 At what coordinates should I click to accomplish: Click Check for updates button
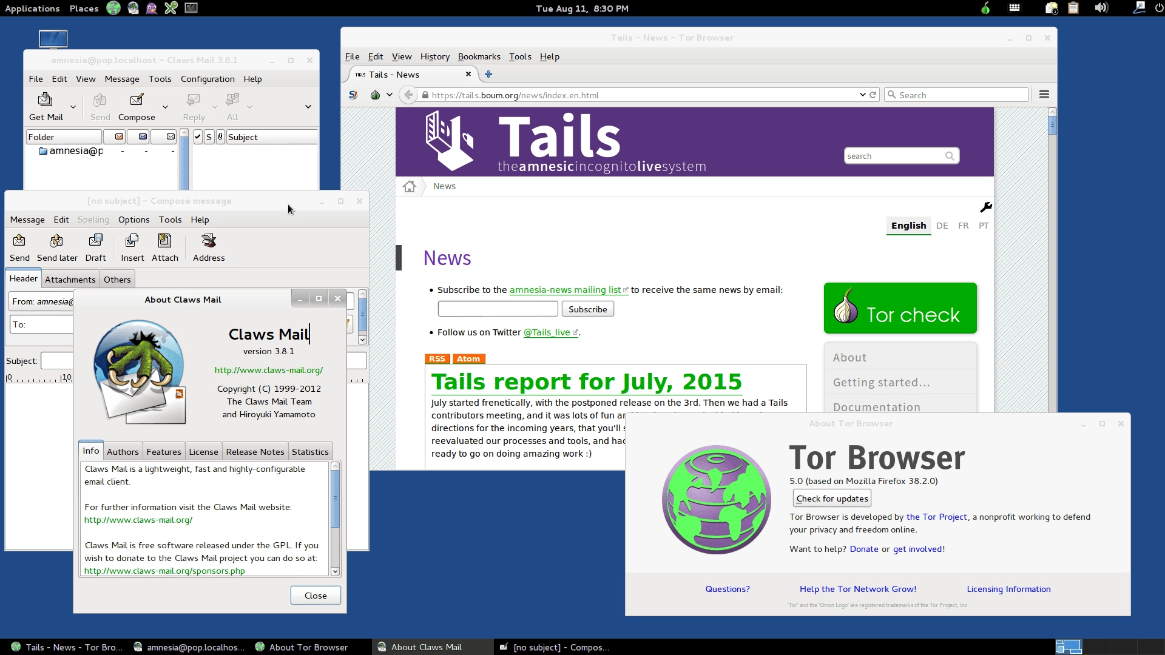coord(832,499)
